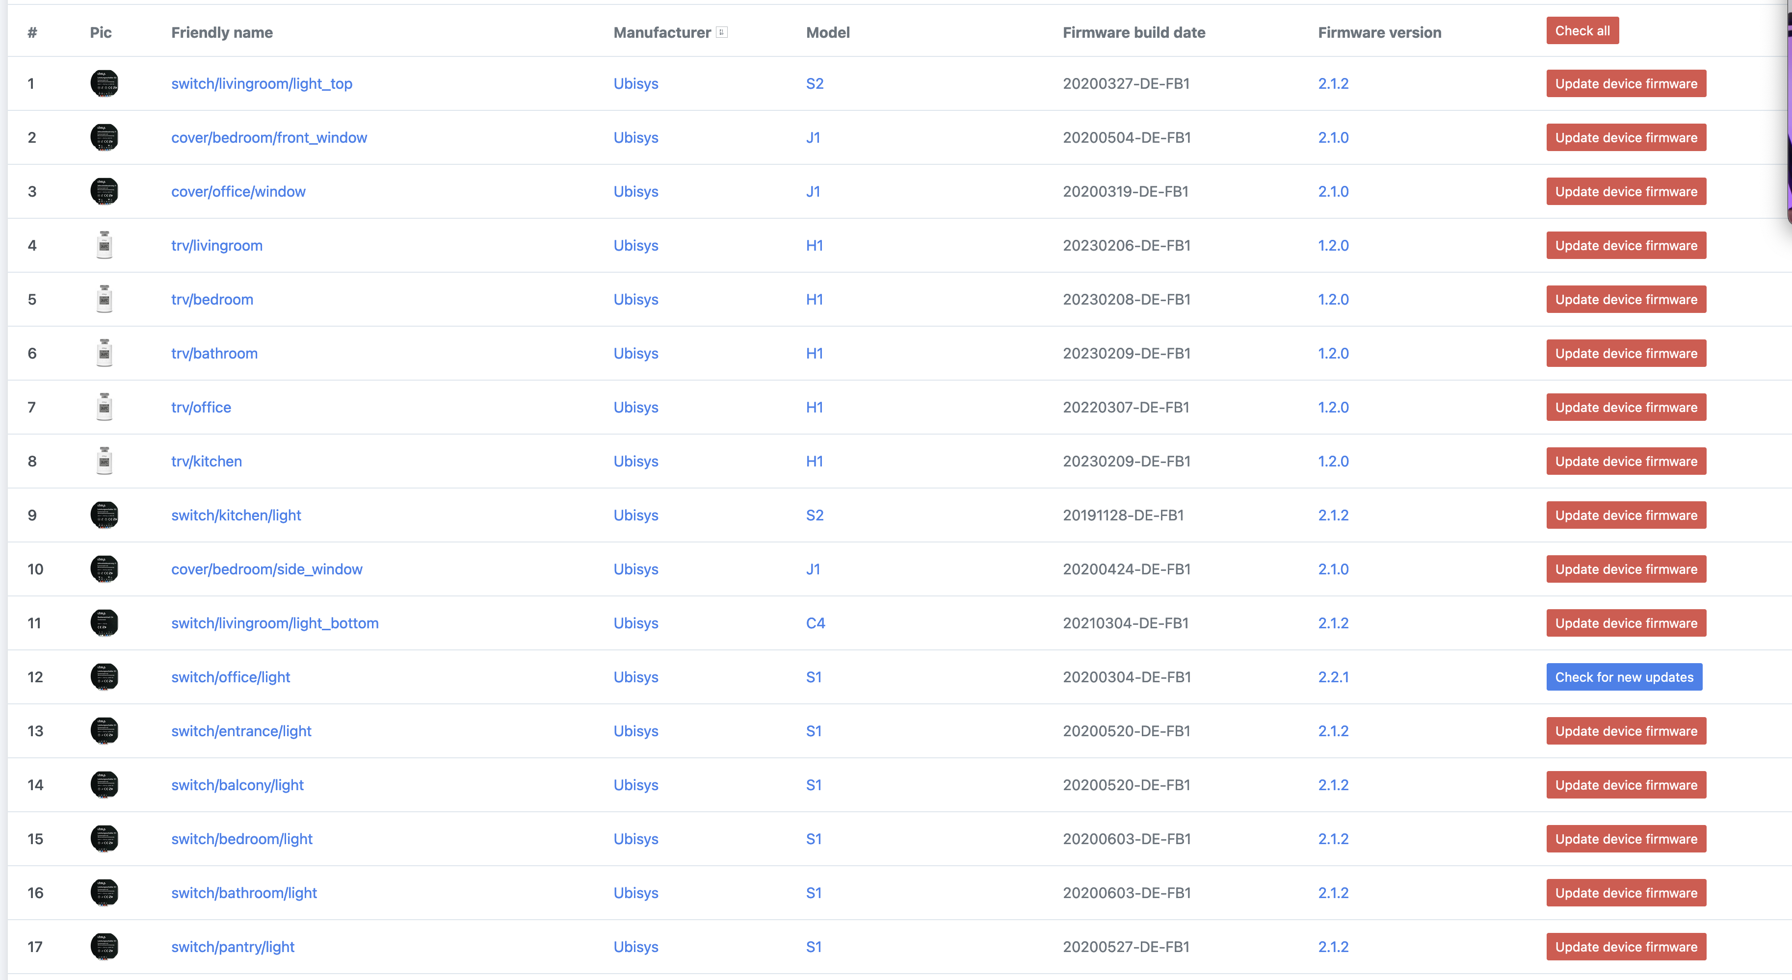Open the C4 model link for switch/livingroom/light_bottom
1792x980 pixels.
coord(815,622)
